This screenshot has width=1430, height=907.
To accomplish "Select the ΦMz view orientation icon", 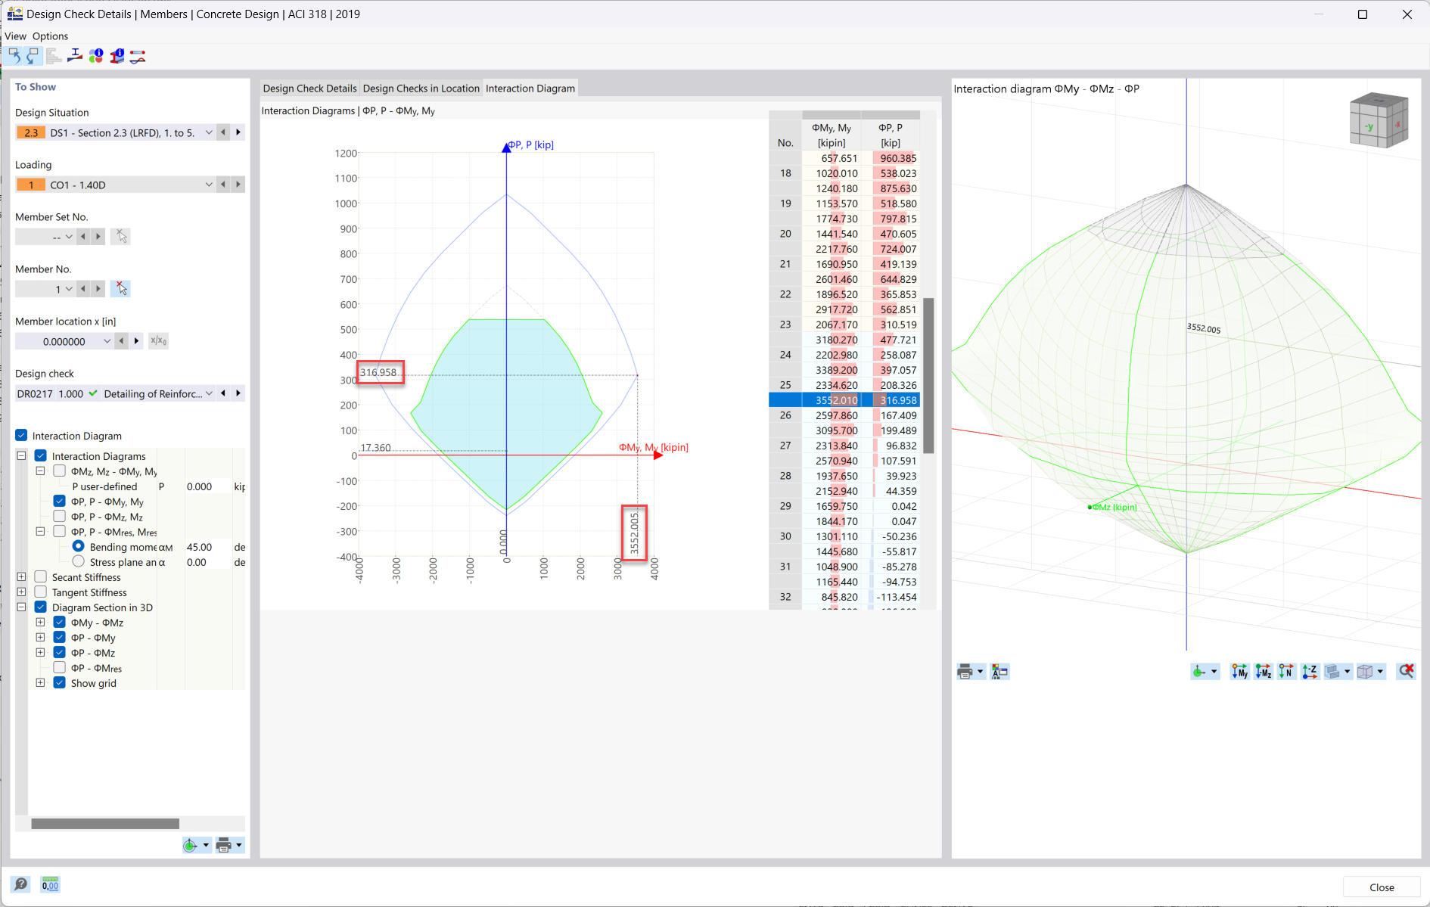I will 1263,671.
